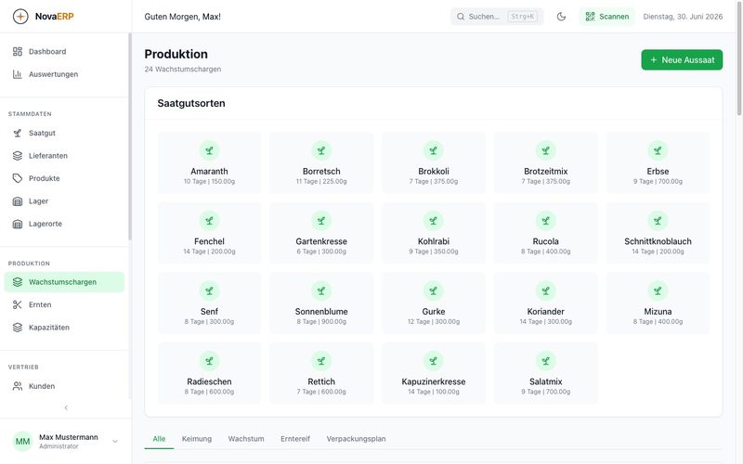Click the Gurke seed card

point(434,303)
